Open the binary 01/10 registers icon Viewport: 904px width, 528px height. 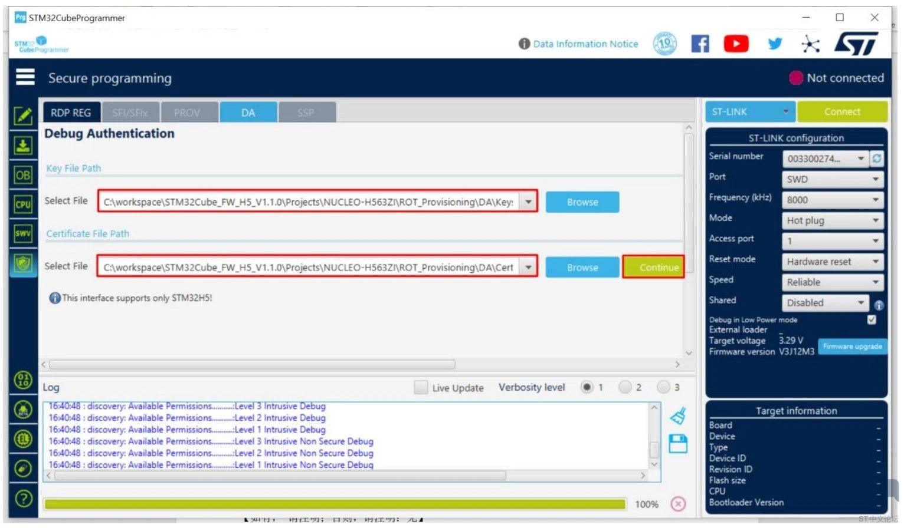pyautogui.click(x=23, y=380)
